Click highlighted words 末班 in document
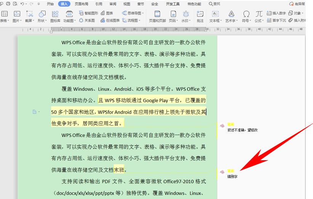 click(119, 170)
